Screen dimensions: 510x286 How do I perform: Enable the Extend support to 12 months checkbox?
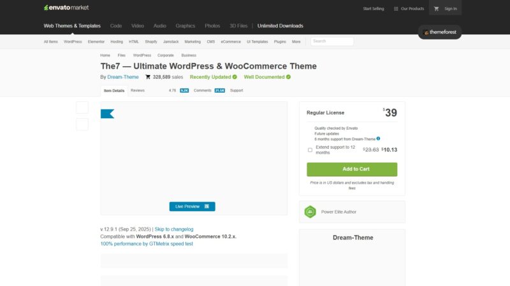click(310, 150)
